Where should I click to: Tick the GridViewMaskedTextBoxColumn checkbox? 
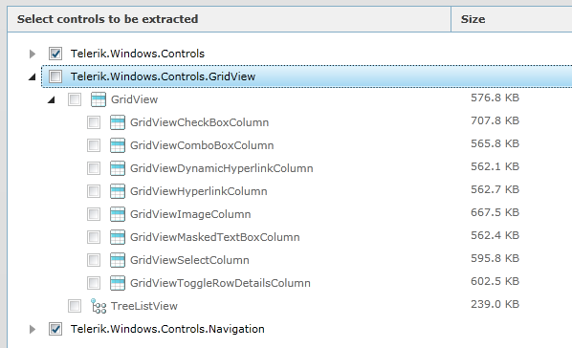pos(94,237)
